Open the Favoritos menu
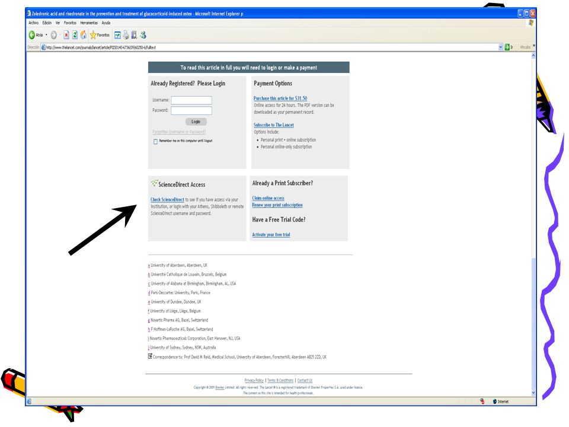This screenshot has width=569, height=427. pyautogui.click(x=70, y=23)
